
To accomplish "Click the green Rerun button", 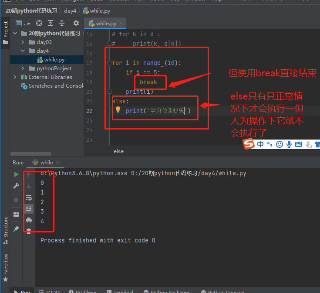I will click(17, 174).
